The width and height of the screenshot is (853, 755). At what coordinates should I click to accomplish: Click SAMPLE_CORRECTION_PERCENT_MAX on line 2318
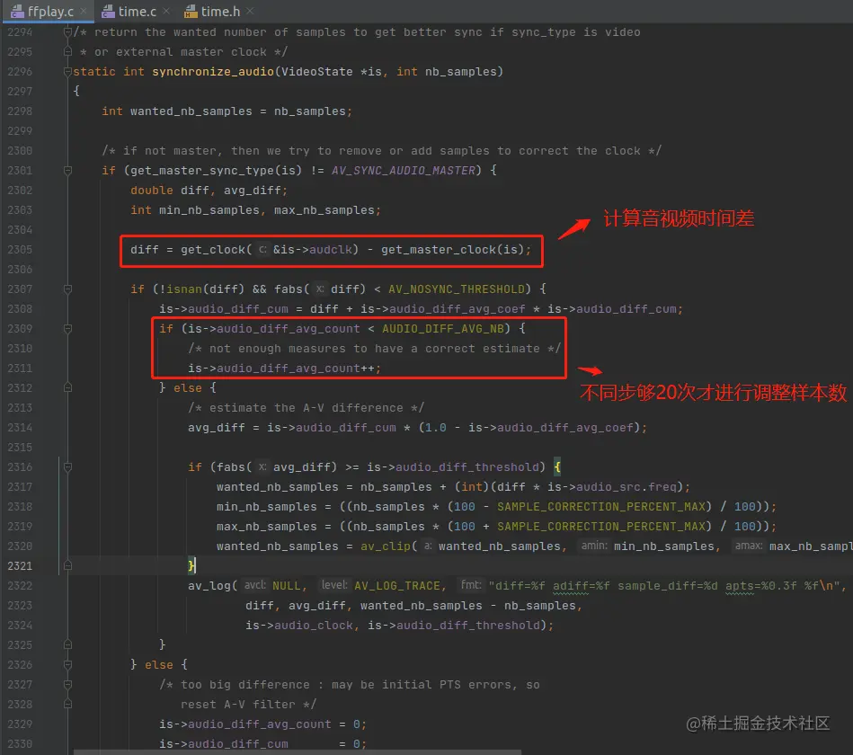[x=601, y=506]
